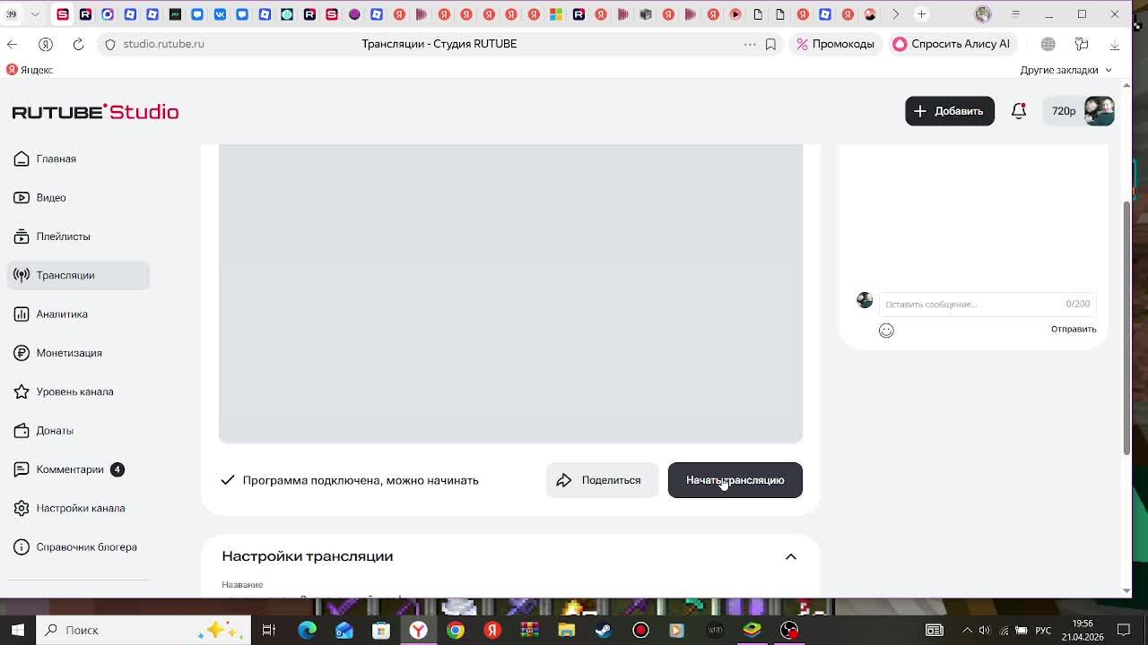Open the three-dot page menu in address bar
The image size is (1148, 645).
750,44
